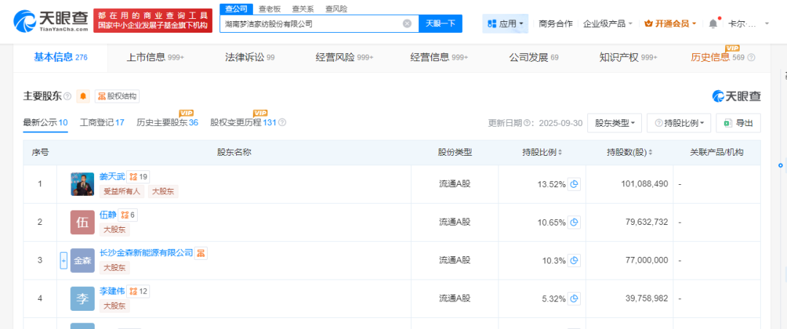Click 姜天武's photo thumbnail

tap(82, 184)
